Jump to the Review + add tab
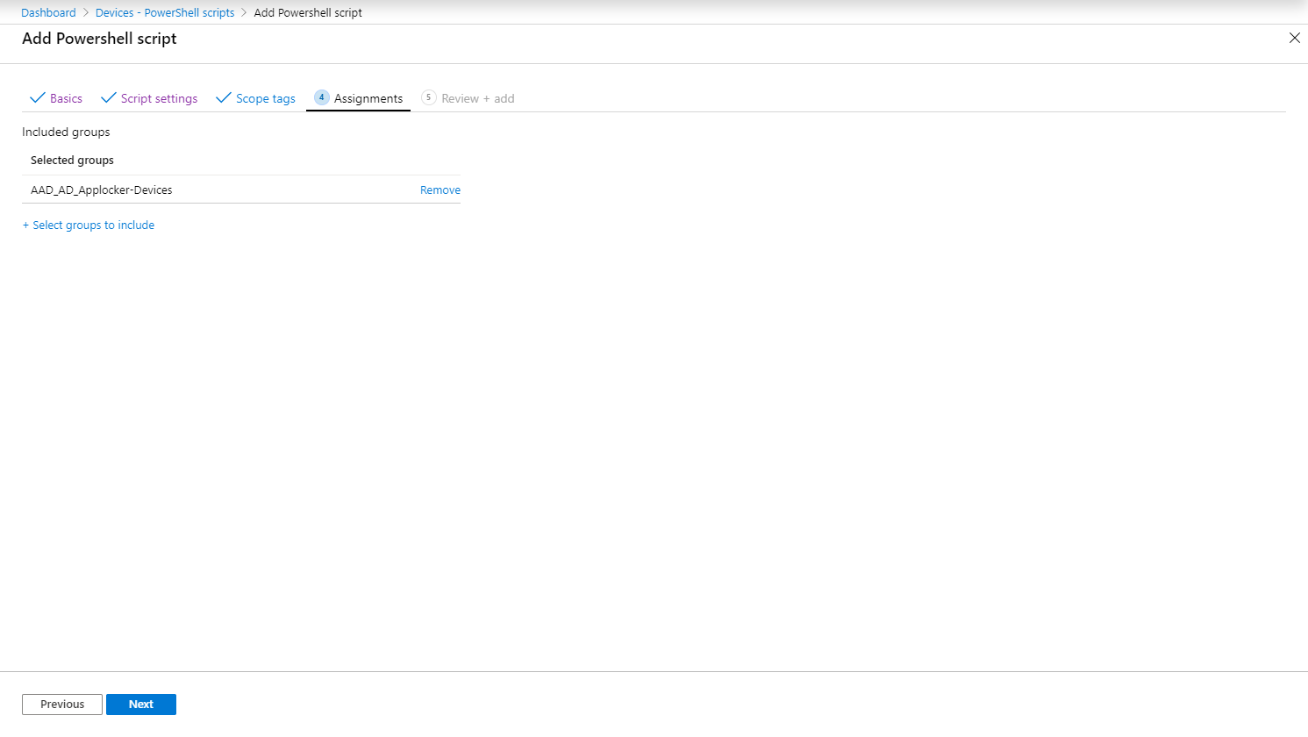Image resolution: width=1308 pixels, height=737 pixels. [x=468, y=98]
